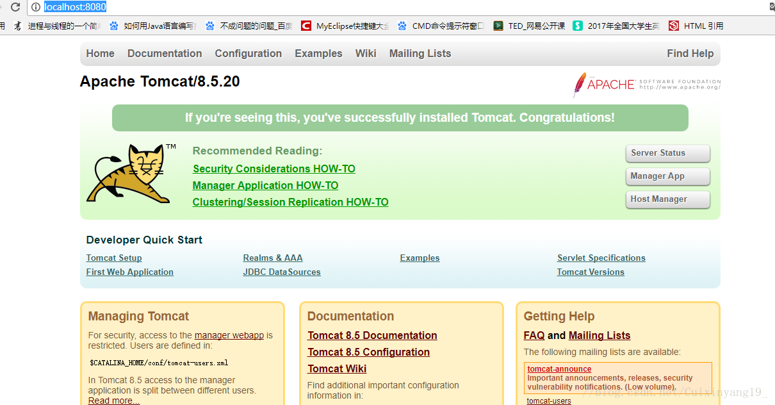Screen dimensions: 775x405
Task: Open the 2017年全国大学生 bookmark
Action: point(617,26)
